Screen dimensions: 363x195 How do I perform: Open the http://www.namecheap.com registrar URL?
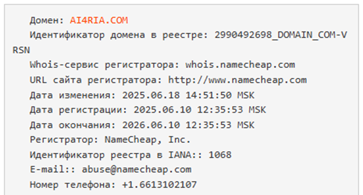(x=238, y=80)
